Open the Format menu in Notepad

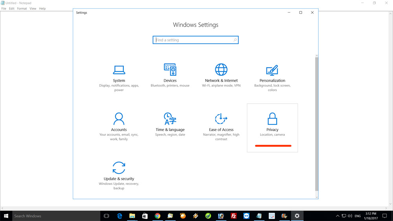point(22,9)
